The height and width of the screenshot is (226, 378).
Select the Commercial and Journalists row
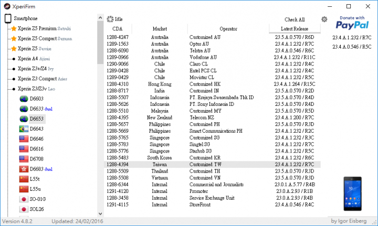[x=213, y=185]
